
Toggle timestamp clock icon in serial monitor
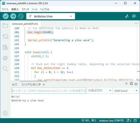pyautogui.click(x=131, y=84)
